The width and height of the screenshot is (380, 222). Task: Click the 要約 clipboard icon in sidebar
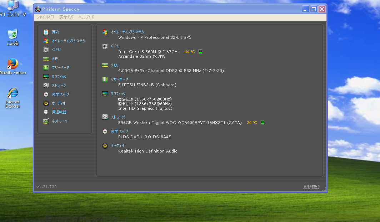46,32
